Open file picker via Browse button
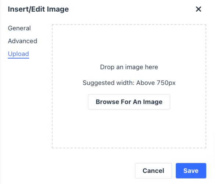 [129, 102]
